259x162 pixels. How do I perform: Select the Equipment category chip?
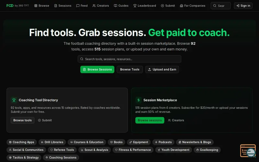pos(139,142)
